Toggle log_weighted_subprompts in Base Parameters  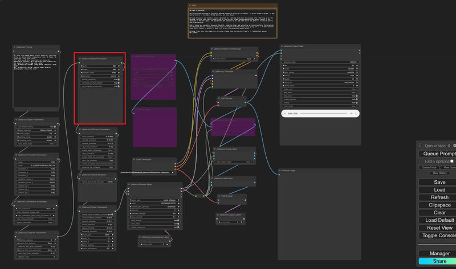pos(100,86)
